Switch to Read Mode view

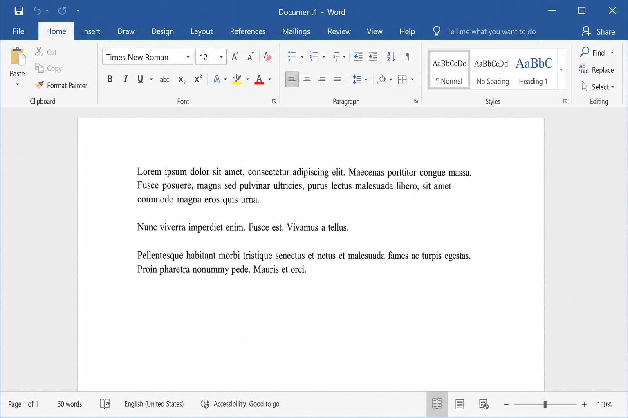tap(437, 404)
